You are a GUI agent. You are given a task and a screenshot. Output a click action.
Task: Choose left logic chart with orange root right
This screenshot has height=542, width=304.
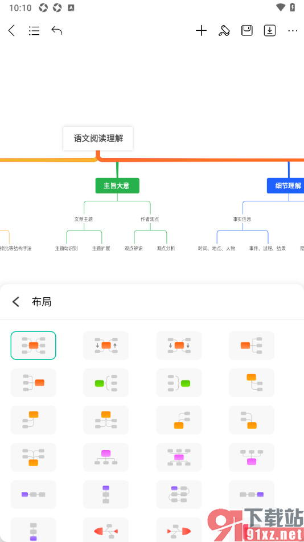point(33,383)
